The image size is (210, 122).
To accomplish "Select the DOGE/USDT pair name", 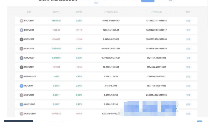I will 30,114.
